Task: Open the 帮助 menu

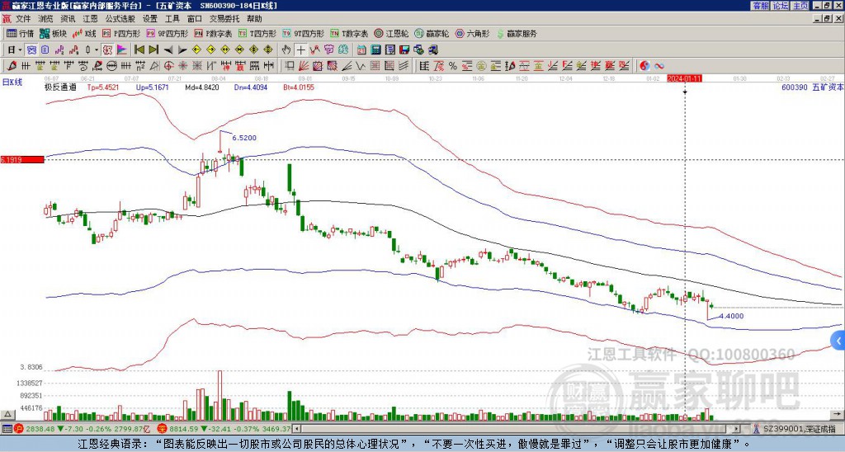Action: pyautogui.click(x=254, y=19)
